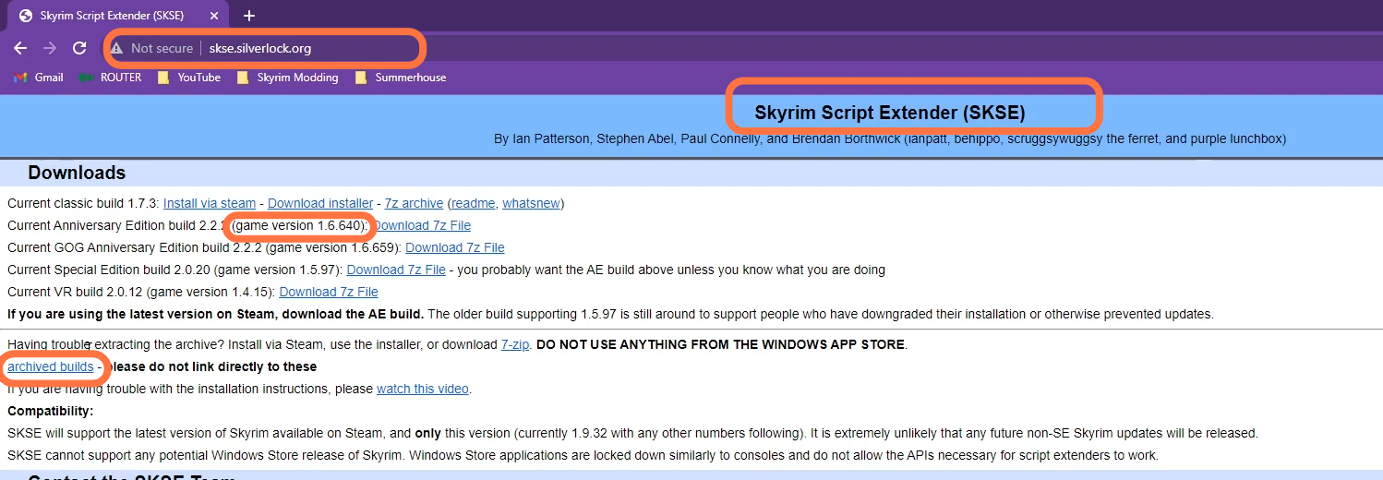Click the Compatibility: heading text

(50, 411)
